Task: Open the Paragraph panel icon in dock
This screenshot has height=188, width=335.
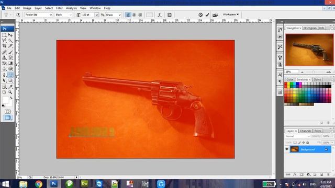Action: click(280, 81)
